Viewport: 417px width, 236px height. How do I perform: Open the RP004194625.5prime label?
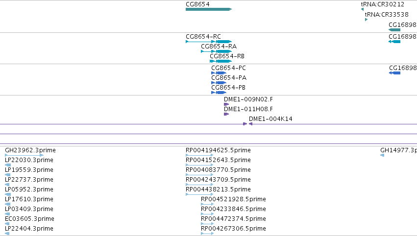pyautogui.click(x=218, y=150)
